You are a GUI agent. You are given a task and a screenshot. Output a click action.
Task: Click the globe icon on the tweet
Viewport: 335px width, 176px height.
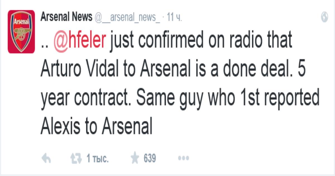click(x=324, y=17)
